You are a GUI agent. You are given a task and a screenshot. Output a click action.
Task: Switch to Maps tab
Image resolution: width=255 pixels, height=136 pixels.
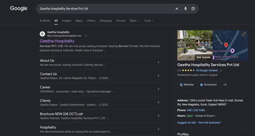coord(79,21)
